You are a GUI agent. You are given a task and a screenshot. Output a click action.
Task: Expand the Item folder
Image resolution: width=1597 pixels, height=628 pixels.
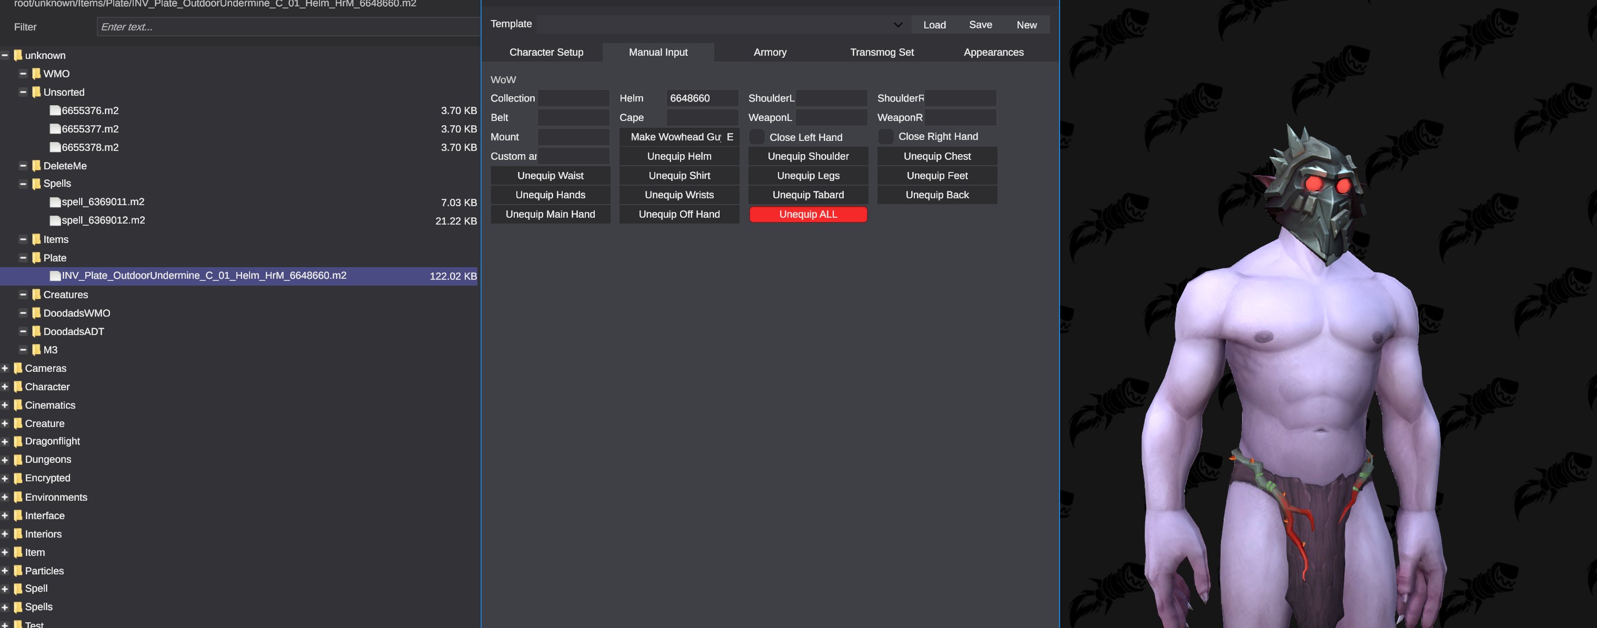pos(4,552)
